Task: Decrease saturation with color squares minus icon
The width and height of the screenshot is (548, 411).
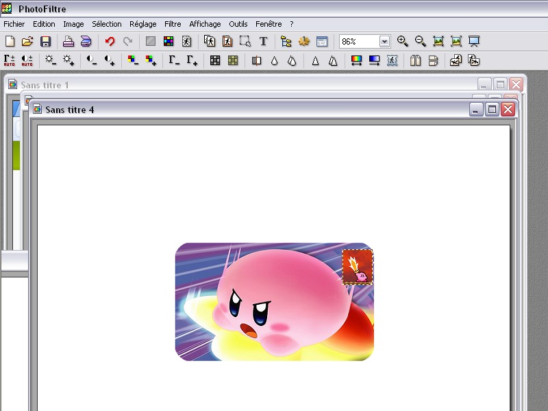Action: (x=133, y=60)
